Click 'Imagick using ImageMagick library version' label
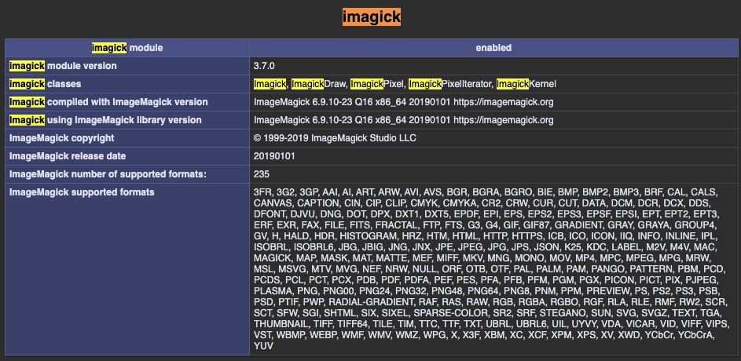741x361 pixels. [x=105, y=120]
